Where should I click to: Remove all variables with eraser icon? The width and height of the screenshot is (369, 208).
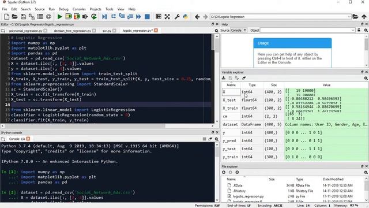click(244, 78)
